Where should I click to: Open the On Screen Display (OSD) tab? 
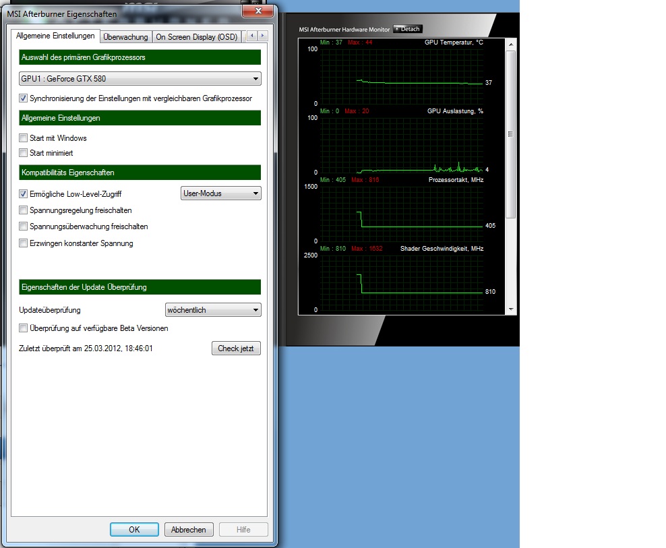click(197, 37)
